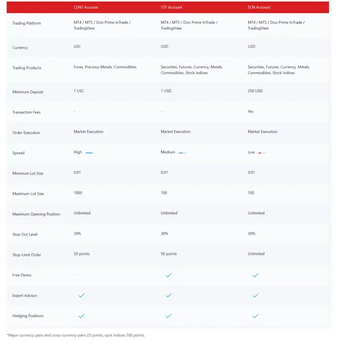Select the STP Account column header
This screenshot has width=337, height=343.
tap(171, 7)
